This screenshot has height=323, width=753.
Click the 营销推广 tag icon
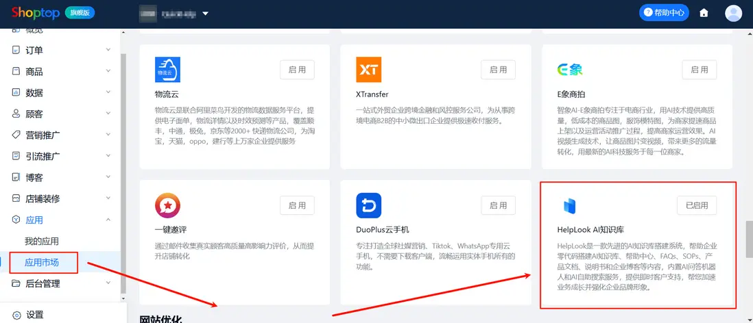[x=16, y=135]
